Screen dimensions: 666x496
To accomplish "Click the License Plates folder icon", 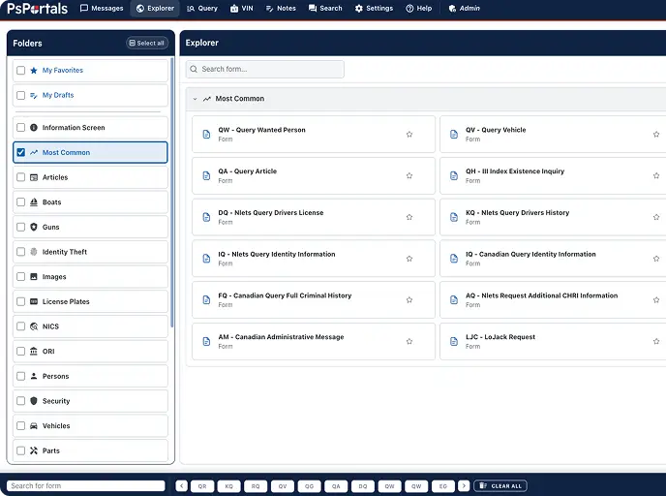I will 34,301.
